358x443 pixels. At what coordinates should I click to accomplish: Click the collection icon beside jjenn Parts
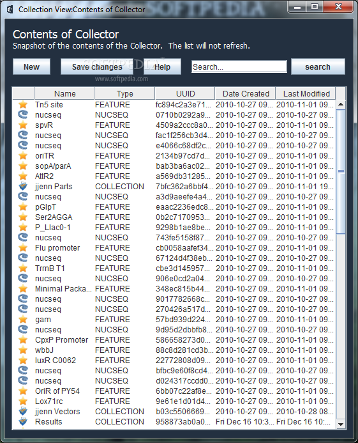[23, 186]
